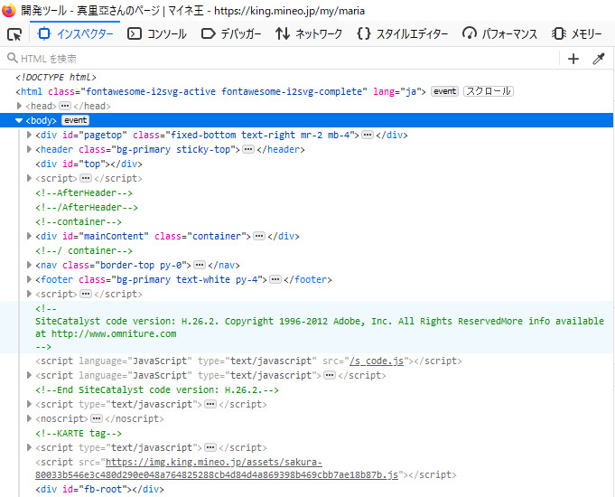Expand the mainContent div node
The height and width of the screenshot is (497, 615).
point(30,236)
